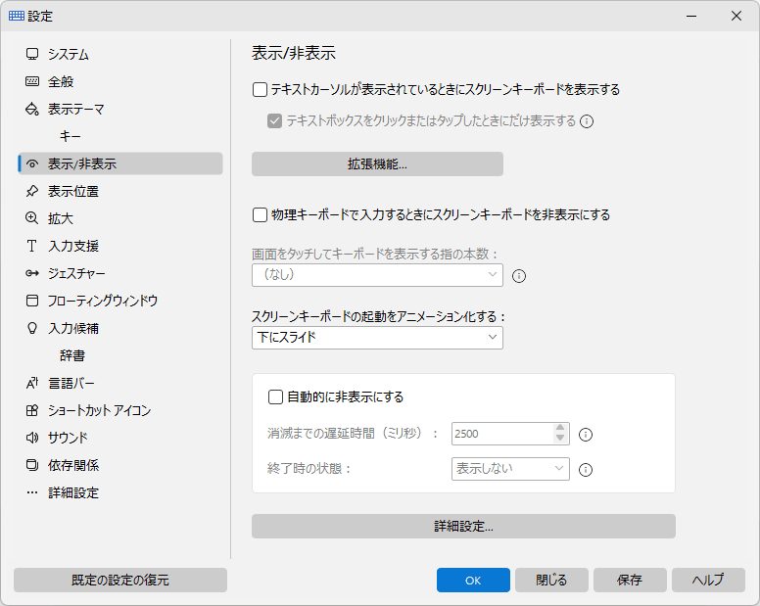Screen dimensions: 760x606
Task: Click the 拡大 magnifier icon
Action: pyautogui.click(x=32, y=218)
